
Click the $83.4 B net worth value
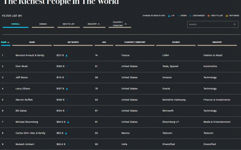coord(61,144)
